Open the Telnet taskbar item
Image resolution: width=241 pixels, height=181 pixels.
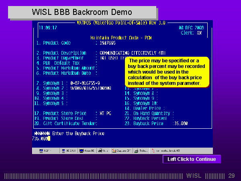(x=141, y=151)
